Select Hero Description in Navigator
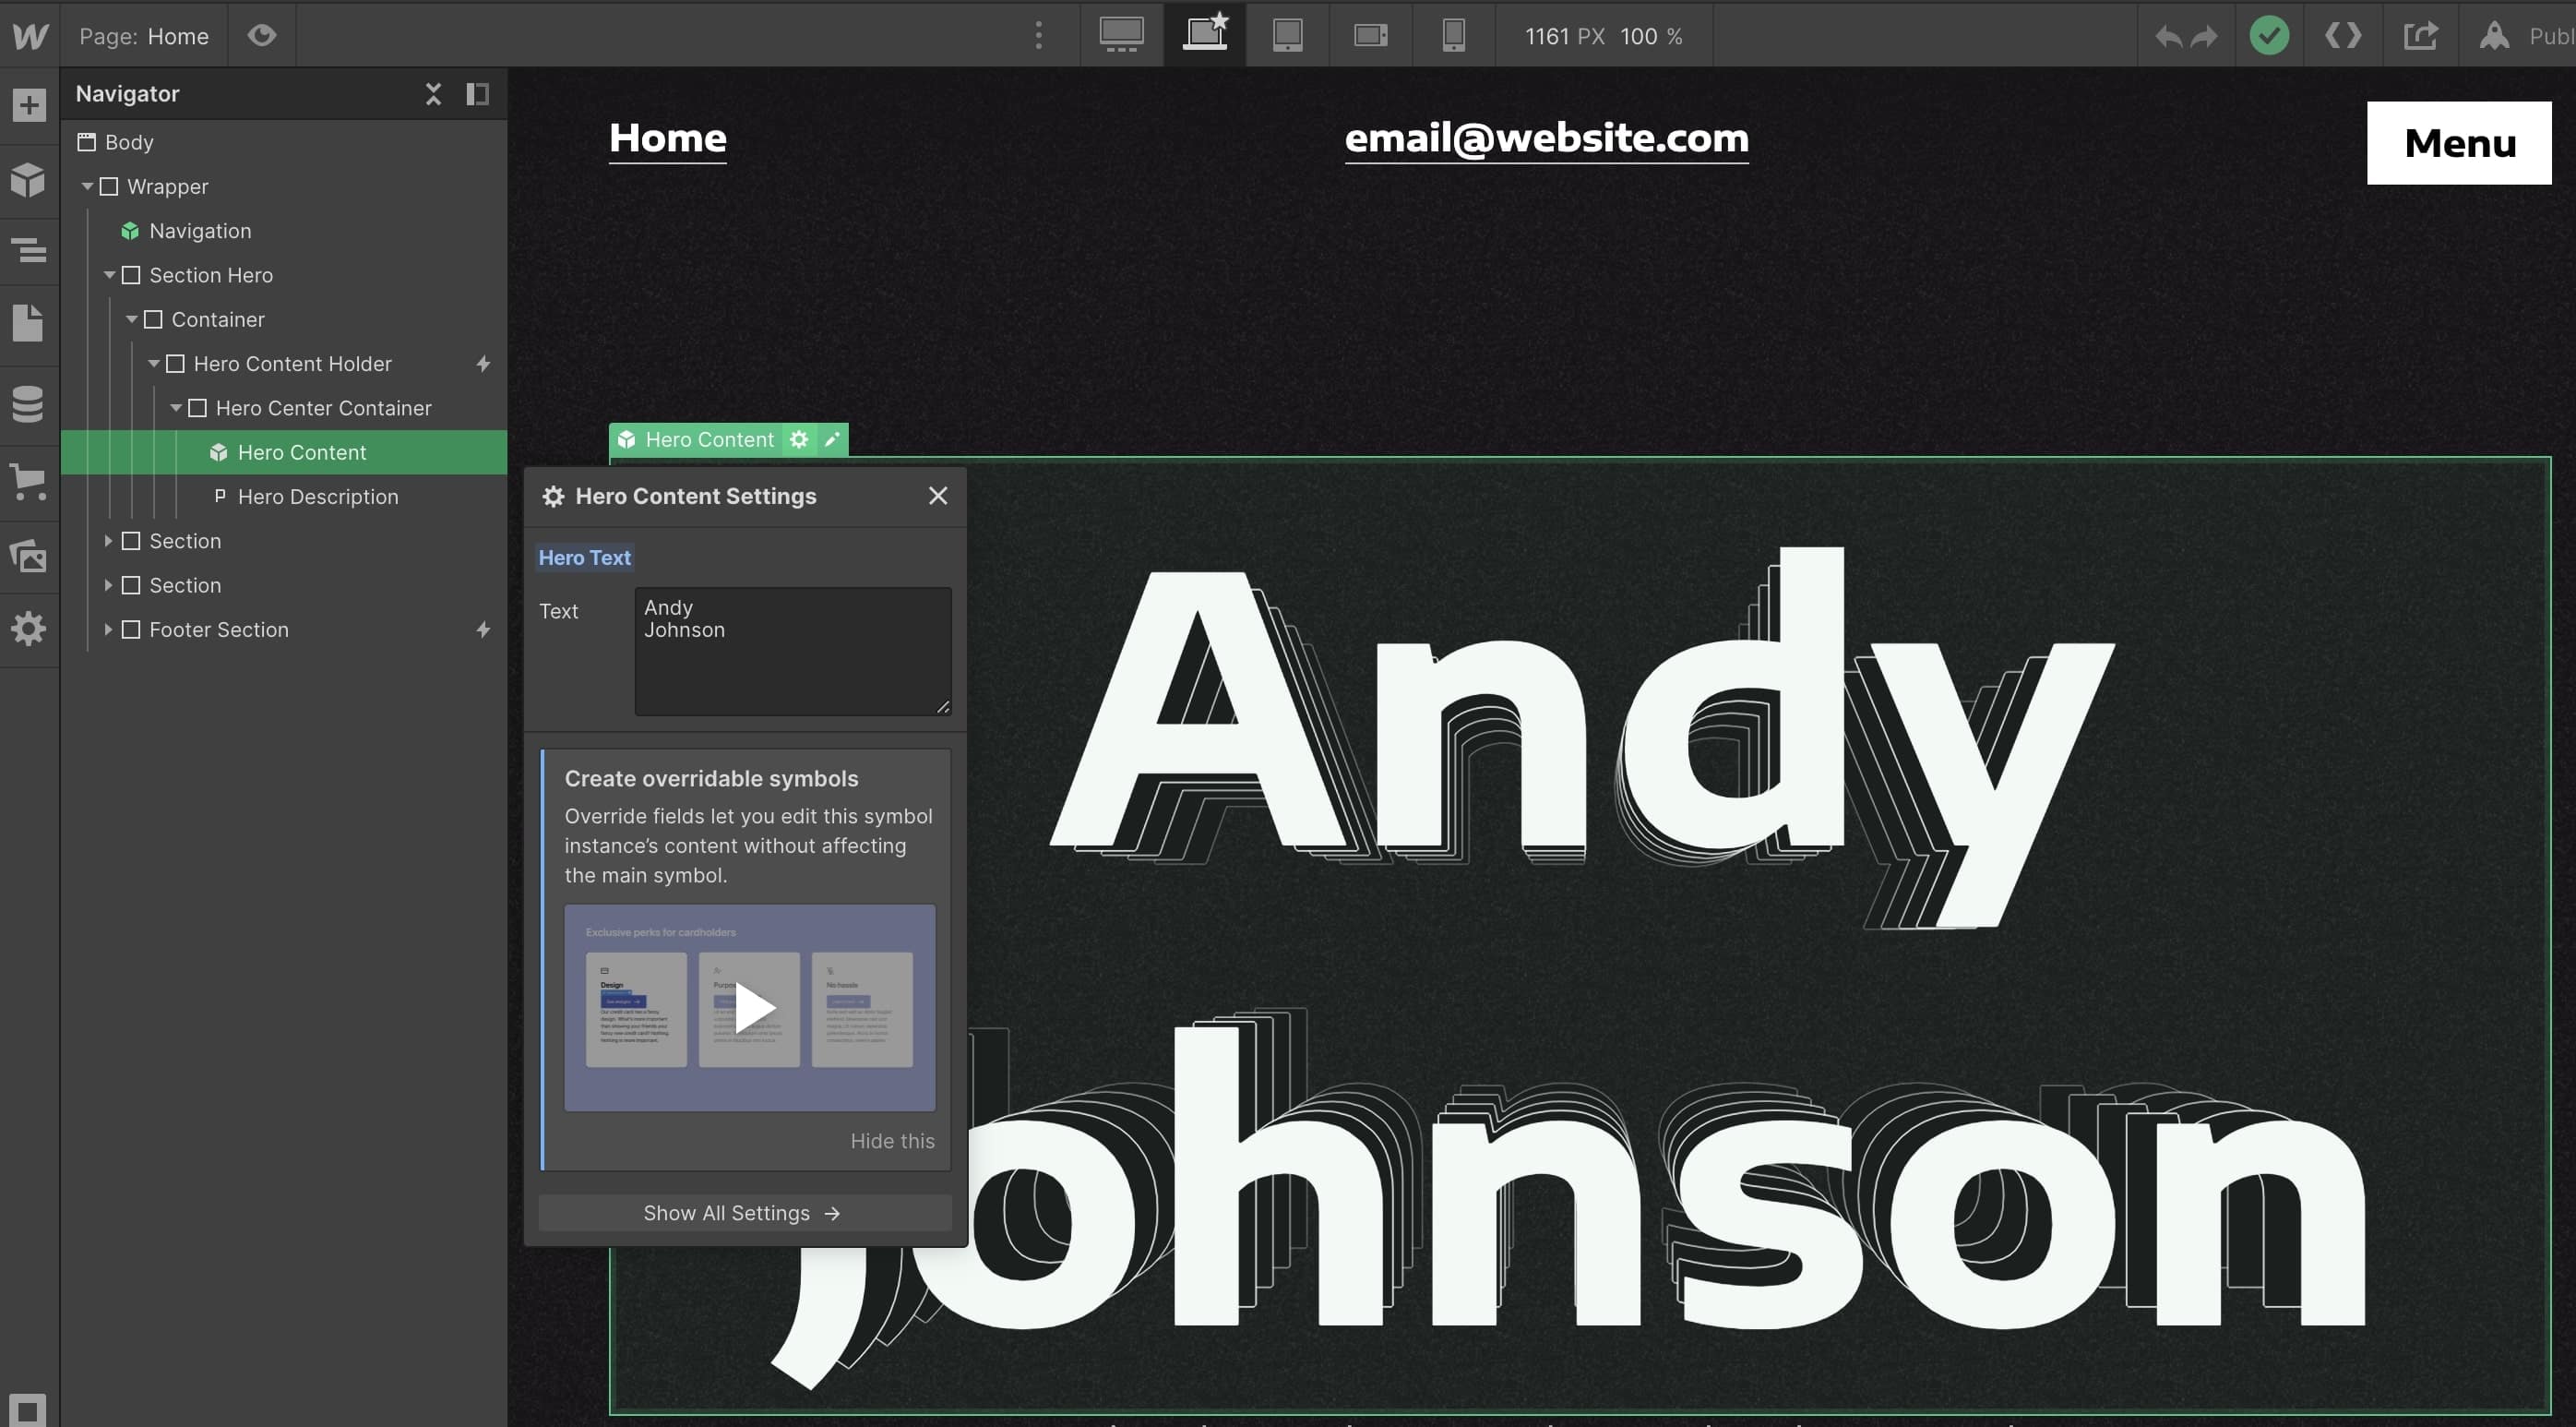The width and height of the screenshot is (2576, 1427). pyautogui.click(x=317, y=497)
